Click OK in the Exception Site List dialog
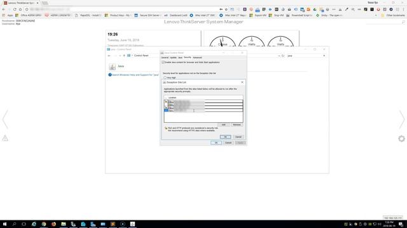Image resolution: width=407 pixels, height=228 pixels. (225, 137)
